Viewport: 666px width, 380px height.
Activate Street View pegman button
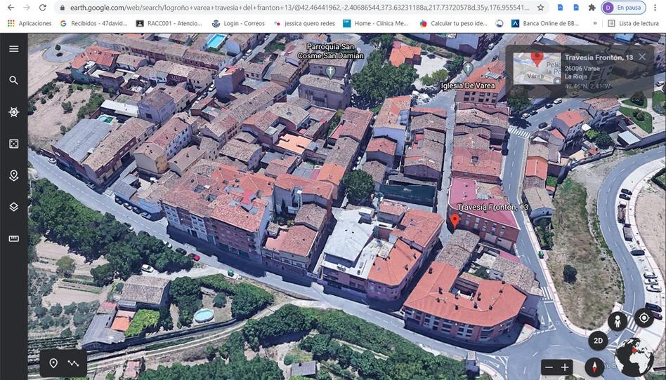tap(618, 320)
